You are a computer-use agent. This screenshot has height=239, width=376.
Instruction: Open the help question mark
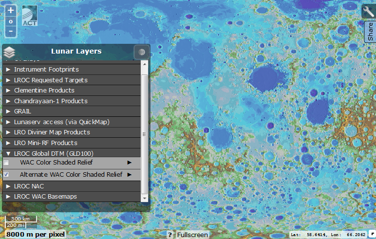point(169,235)
